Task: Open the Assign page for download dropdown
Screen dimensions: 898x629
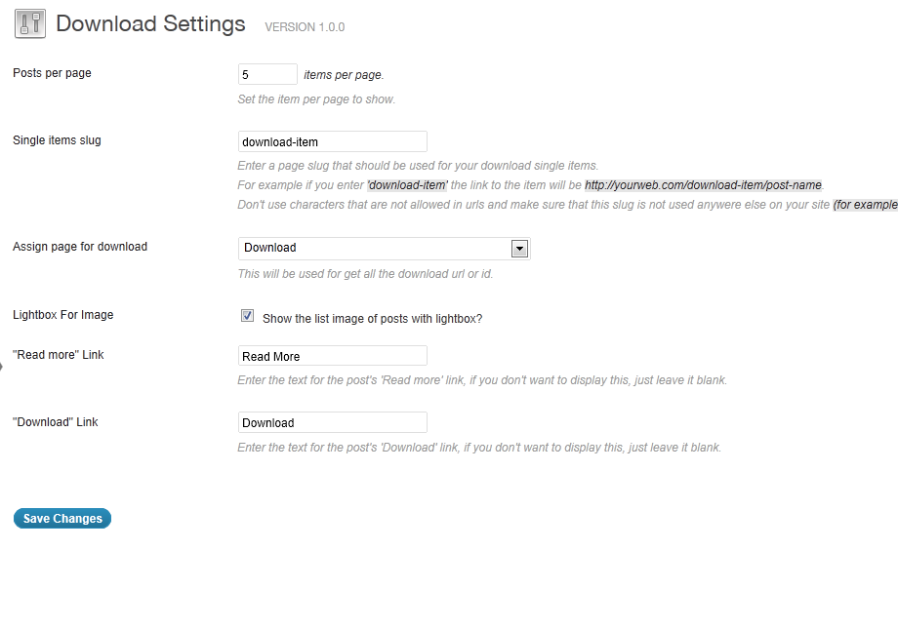Action: pos(384,249)
